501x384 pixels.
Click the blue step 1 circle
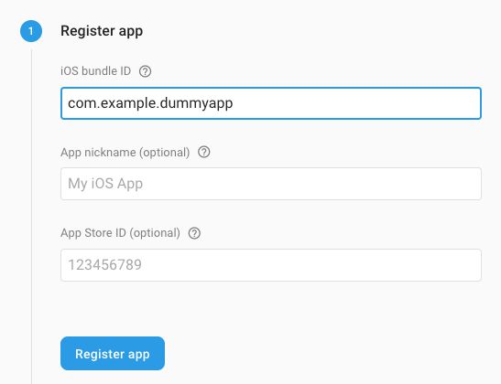[31, 31]
